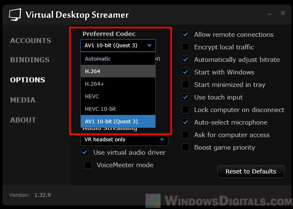Image resolution: width=293 pixels, height=209 pixels.
Task: Open the ACCOUNTS section
Action: coord(31,41)
